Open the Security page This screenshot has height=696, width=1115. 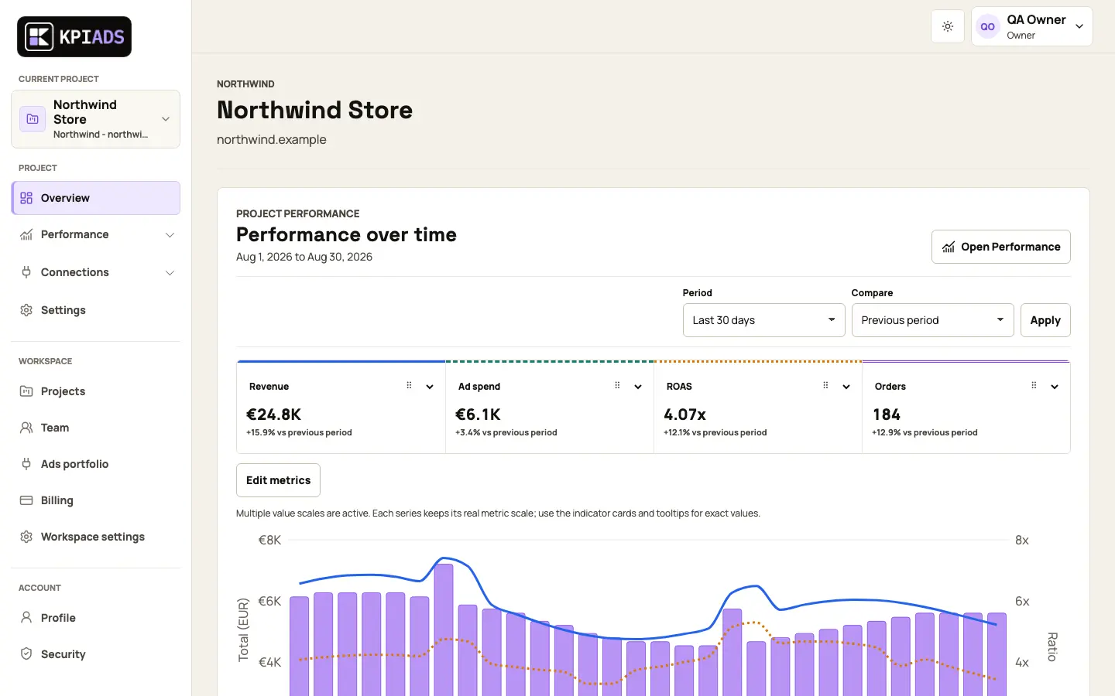[x=96, y=654]
